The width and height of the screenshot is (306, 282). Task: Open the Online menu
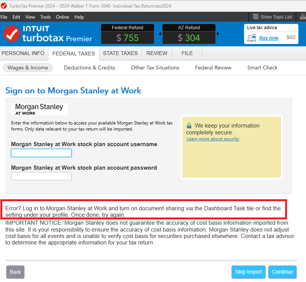pyautogui.click(x=63, y=17)
